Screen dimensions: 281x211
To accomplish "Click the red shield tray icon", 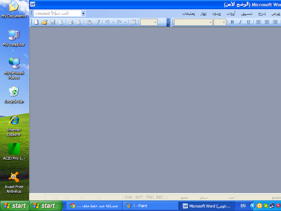I will click(x=278, y=206).
